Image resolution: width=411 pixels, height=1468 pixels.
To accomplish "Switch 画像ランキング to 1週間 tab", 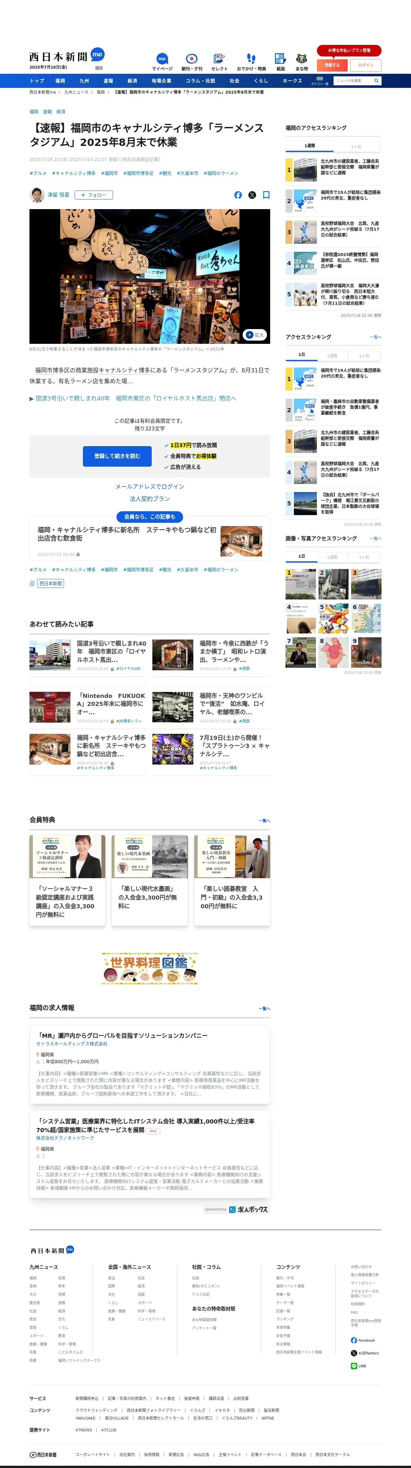I will click(x=332, y=557).
